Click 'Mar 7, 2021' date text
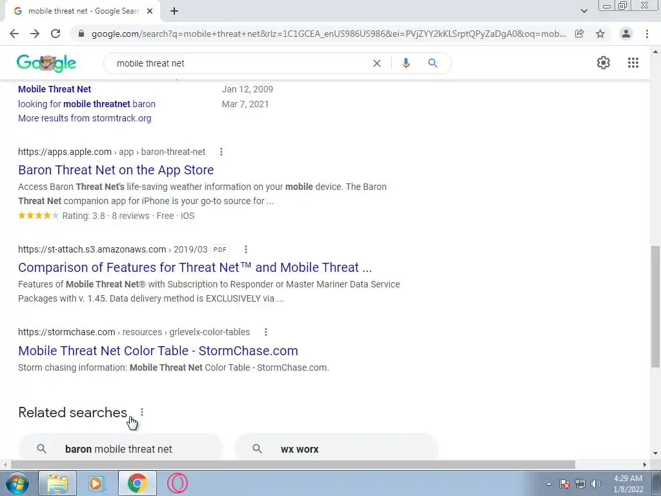Screen dimensions: 661x496 coord(245,104)
